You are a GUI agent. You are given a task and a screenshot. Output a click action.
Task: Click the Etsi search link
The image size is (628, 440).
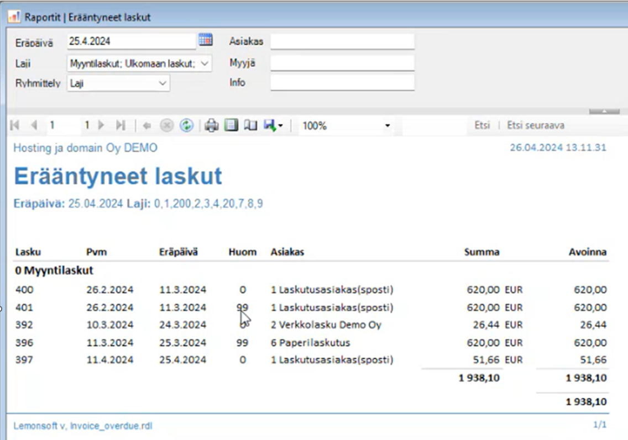[482, 126]
